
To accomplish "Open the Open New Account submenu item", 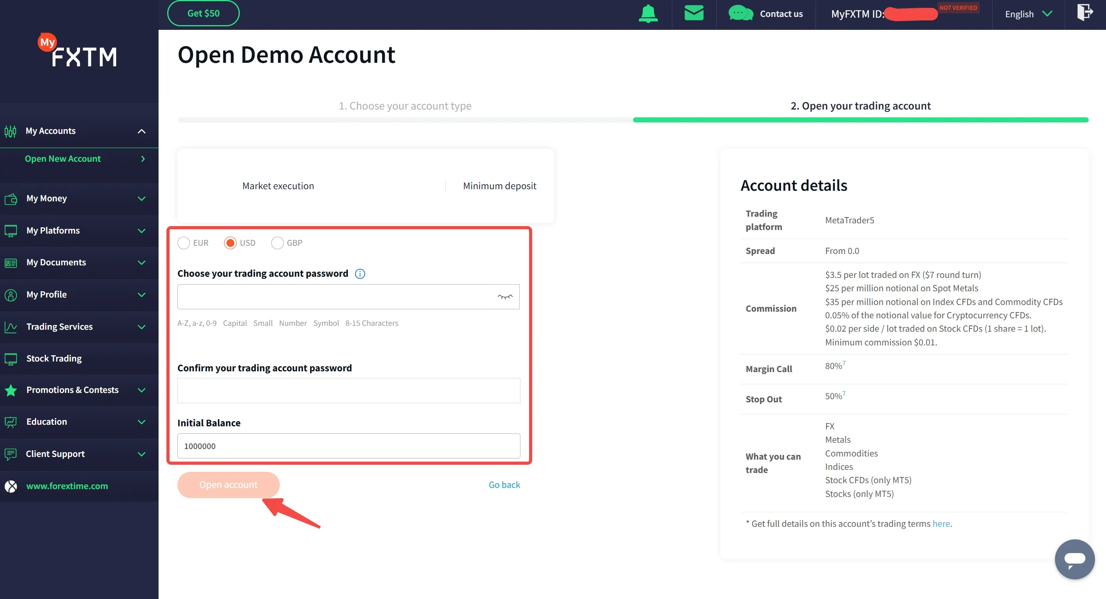I will [x=79, y=159].
